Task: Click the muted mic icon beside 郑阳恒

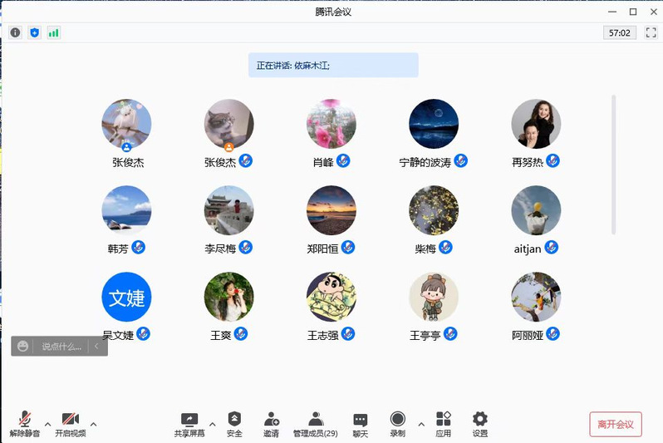Action: (348, 247)
